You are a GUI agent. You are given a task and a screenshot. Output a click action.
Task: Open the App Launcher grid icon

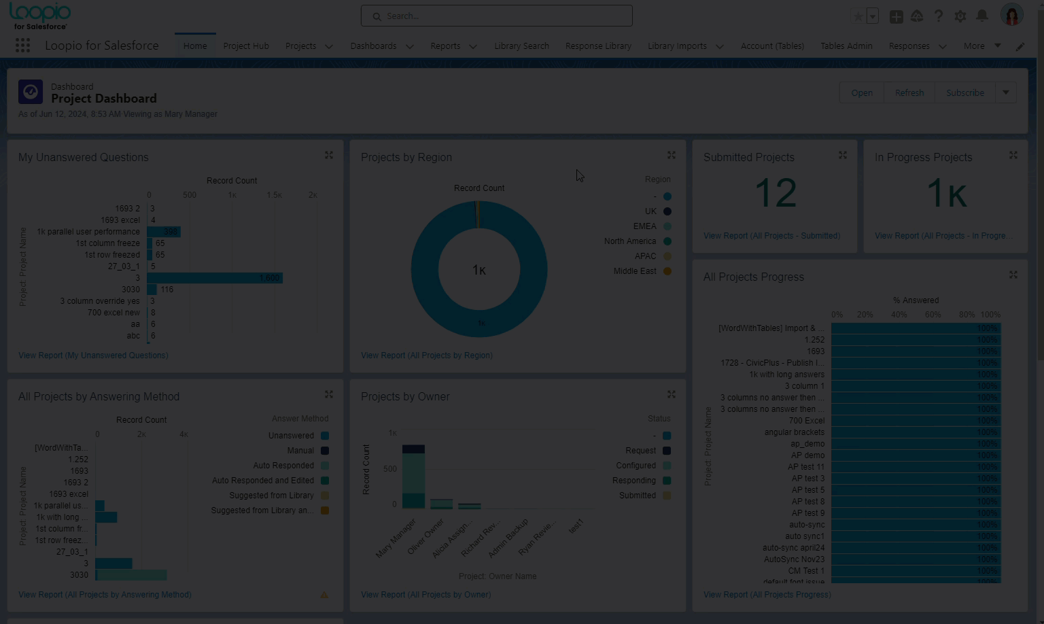point(22,46)
